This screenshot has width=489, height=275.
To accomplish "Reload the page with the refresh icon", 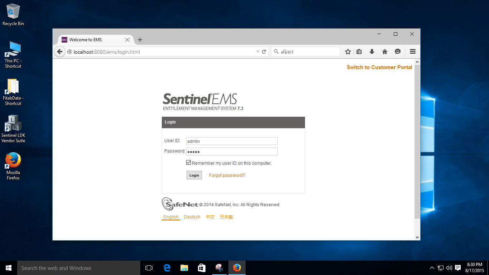I will click(x=264, y=51).
